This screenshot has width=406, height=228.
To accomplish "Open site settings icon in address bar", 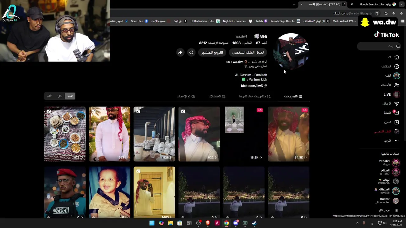I will [x=377, y=13].
